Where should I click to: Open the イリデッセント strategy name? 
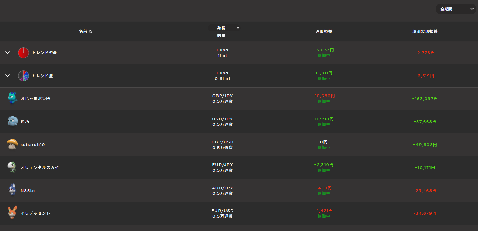tap(35, 213)
